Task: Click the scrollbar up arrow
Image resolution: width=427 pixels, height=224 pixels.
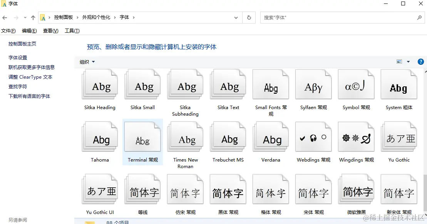Action: click(425, 71)
